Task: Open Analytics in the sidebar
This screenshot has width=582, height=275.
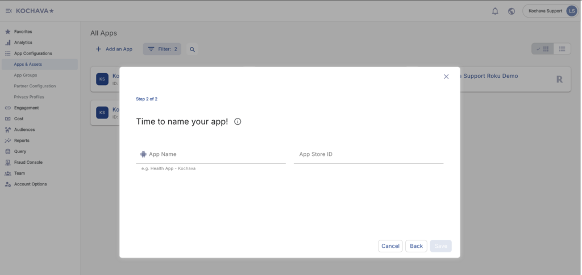Action: (23, 43)
